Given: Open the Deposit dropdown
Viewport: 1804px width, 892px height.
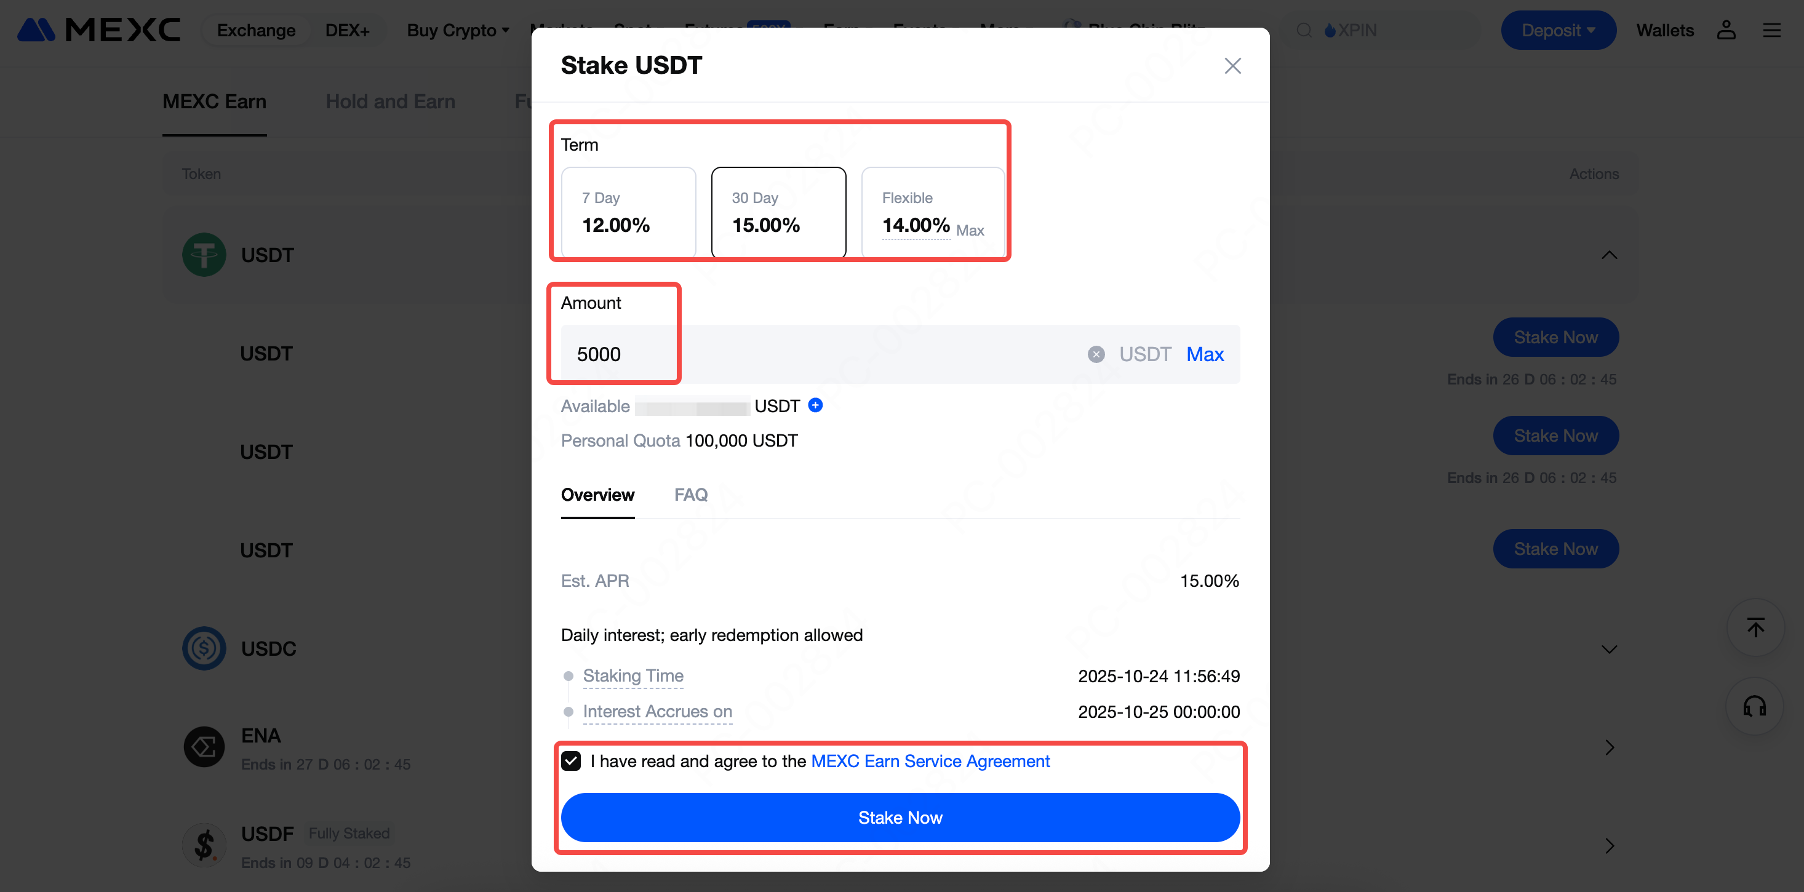Looking at the screenshot, I should 1557,30.
